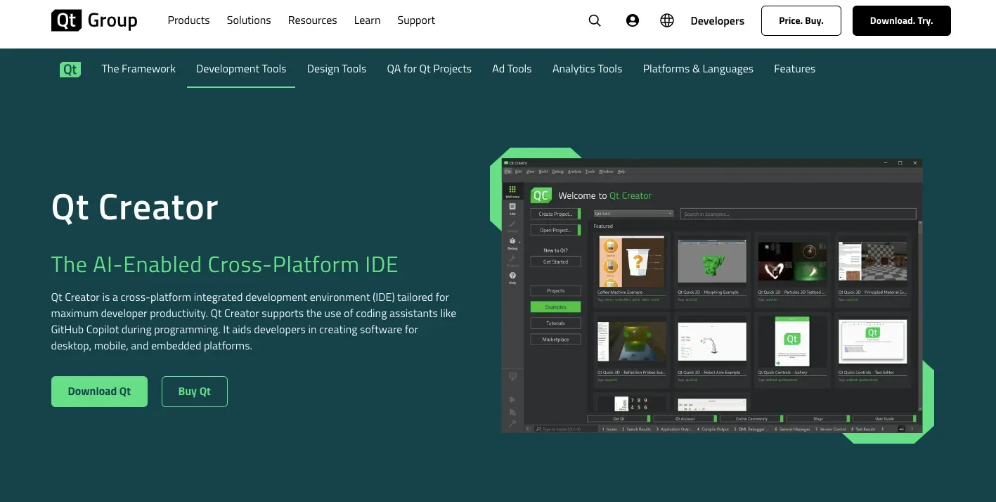Click the green Qt badge icon
The height and width of the screenshot is (502, 996).
coord(70,69)
